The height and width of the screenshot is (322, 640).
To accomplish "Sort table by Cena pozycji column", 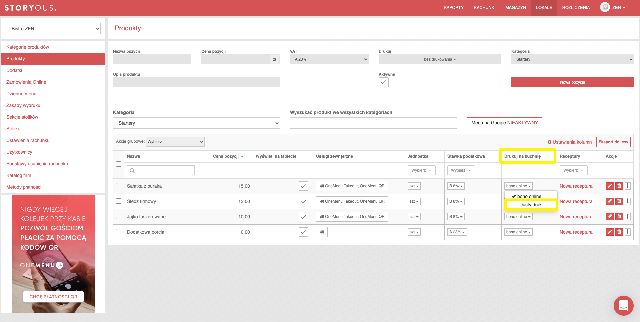I will pyautogui.click(x=228, y=156).
